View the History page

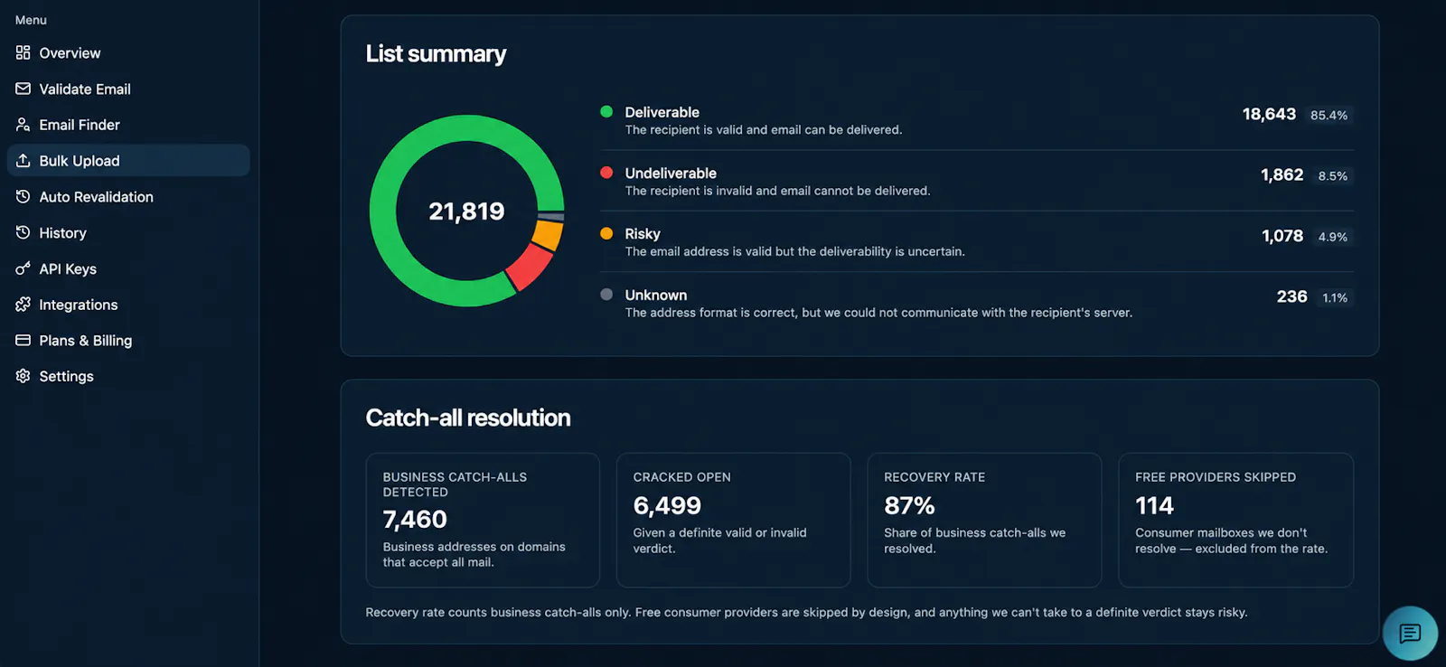(x=128, y=232)
